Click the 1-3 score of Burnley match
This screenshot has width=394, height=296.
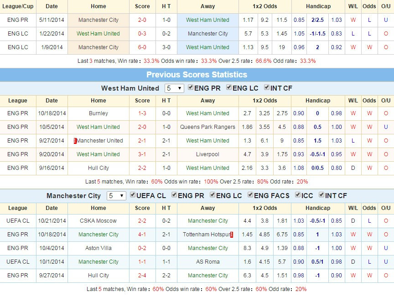pyautogui.click(x=142, y=113)
